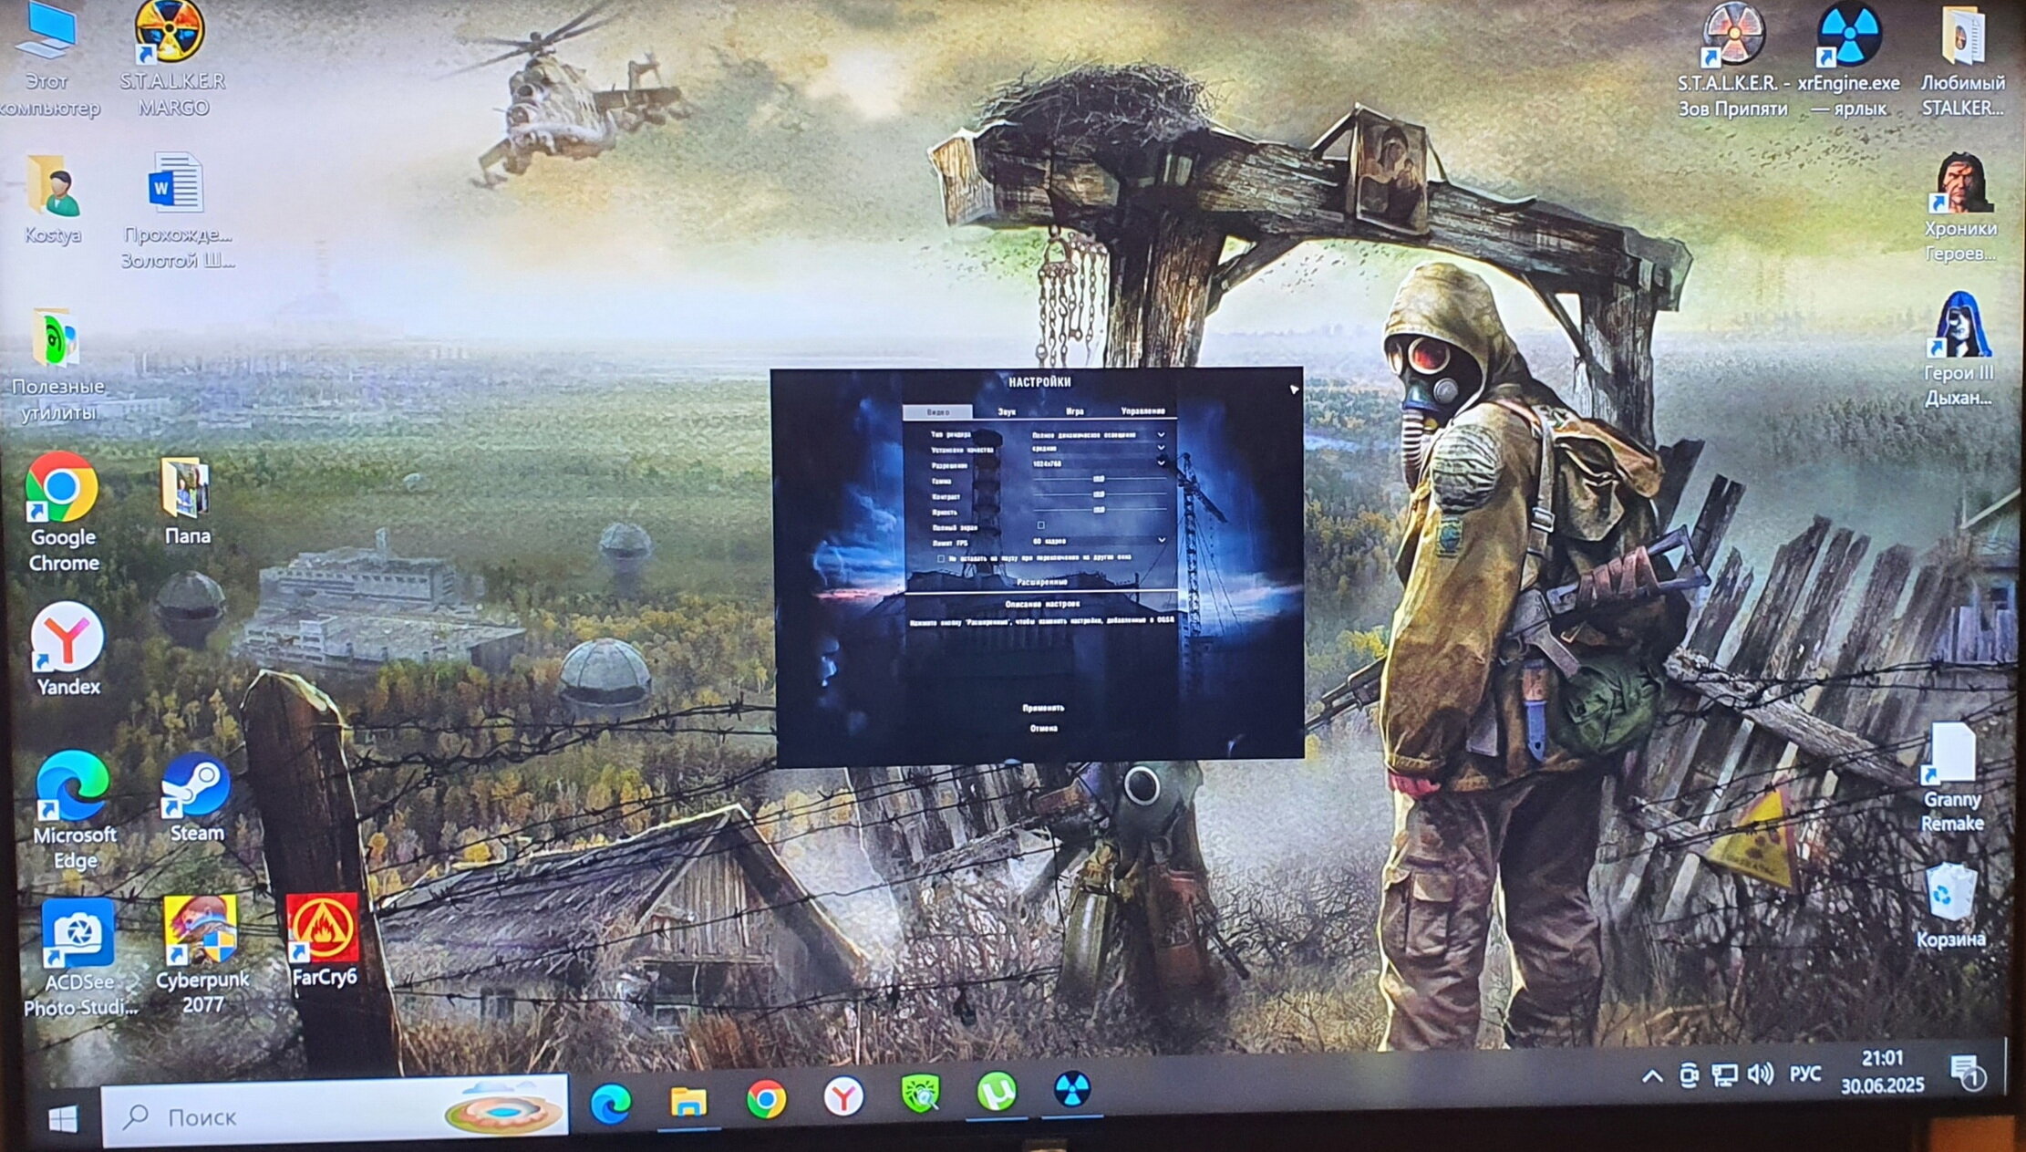Toggle the Полный экран checkbox

1040,525
